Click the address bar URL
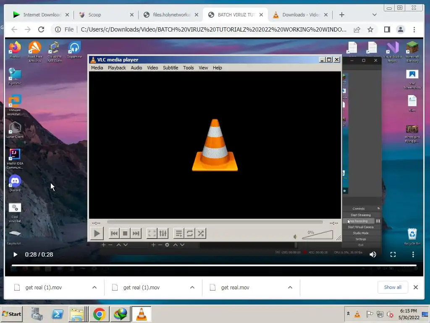 click(213, 29)
